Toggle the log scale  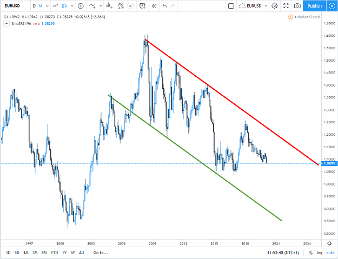320,253
